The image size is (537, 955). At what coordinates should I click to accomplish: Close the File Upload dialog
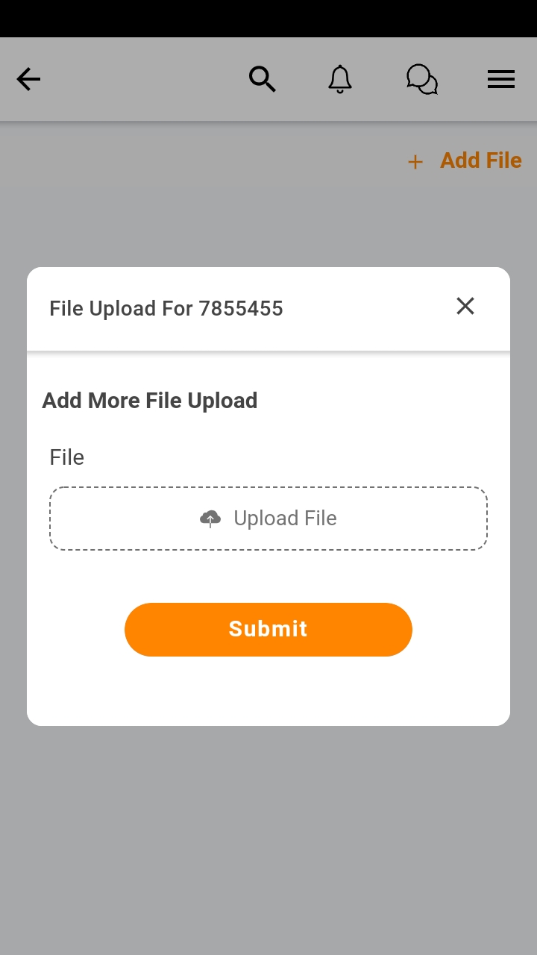465,306
